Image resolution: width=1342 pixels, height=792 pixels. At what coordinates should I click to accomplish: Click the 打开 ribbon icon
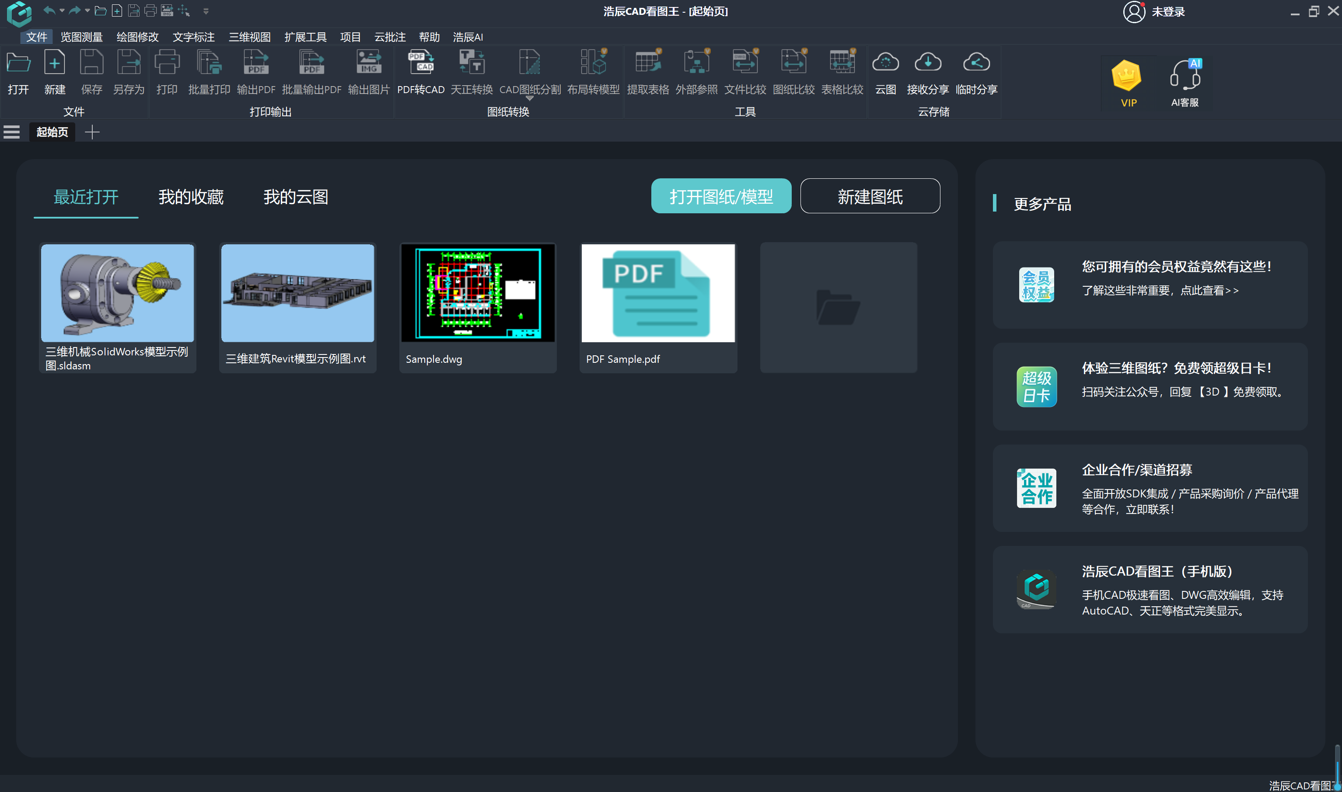[18, 72]
